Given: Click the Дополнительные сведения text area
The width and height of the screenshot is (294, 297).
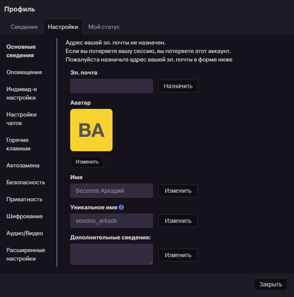Looking at the screenshot, I should coord(112,254).
